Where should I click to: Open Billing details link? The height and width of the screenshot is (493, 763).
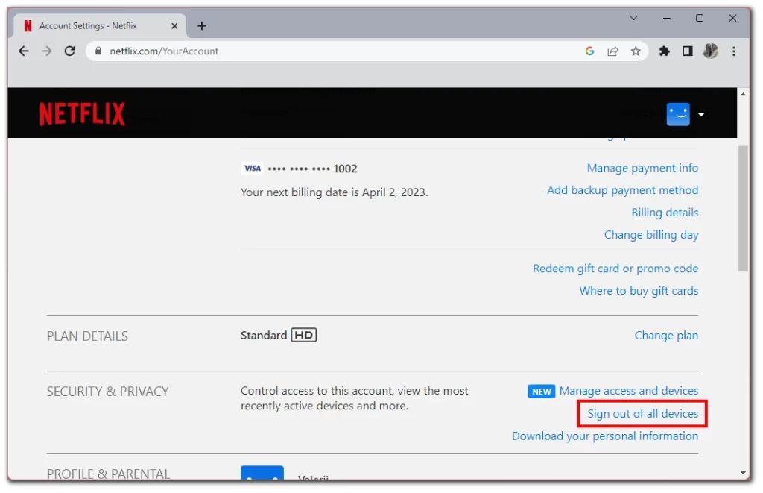point(665,213)
